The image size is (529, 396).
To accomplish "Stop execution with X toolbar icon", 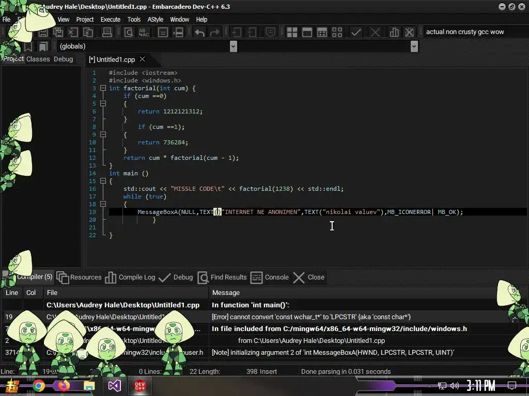I will tap(375, 32).
